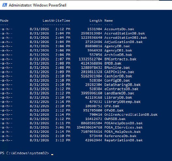Image resolution: width=172 pixels, height=161 pixels.
Task: Click the Mode column header
Action: [x=4, y=21]
